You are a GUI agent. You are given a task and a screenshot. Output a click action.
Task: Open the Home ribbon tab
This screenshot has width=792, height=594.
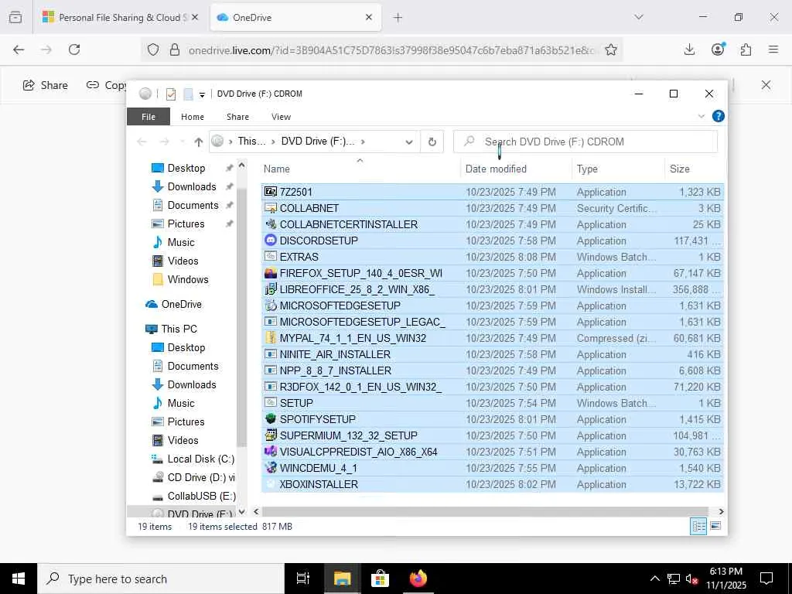(x=193, y=117)
